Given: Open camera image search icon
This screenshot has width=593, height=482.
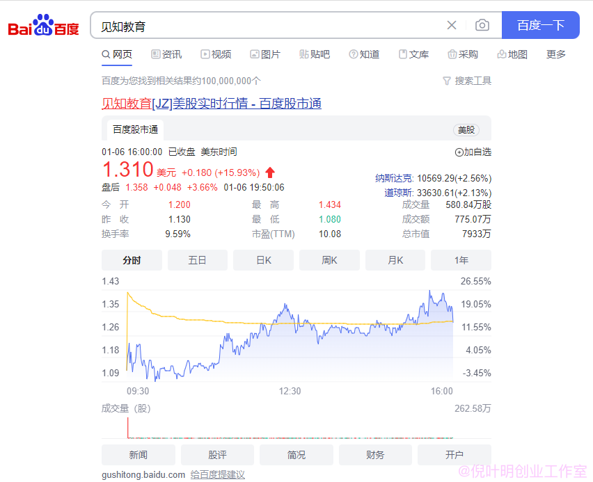Looking at the screenshot, I should pyautogui.click(x=482, y=25).
